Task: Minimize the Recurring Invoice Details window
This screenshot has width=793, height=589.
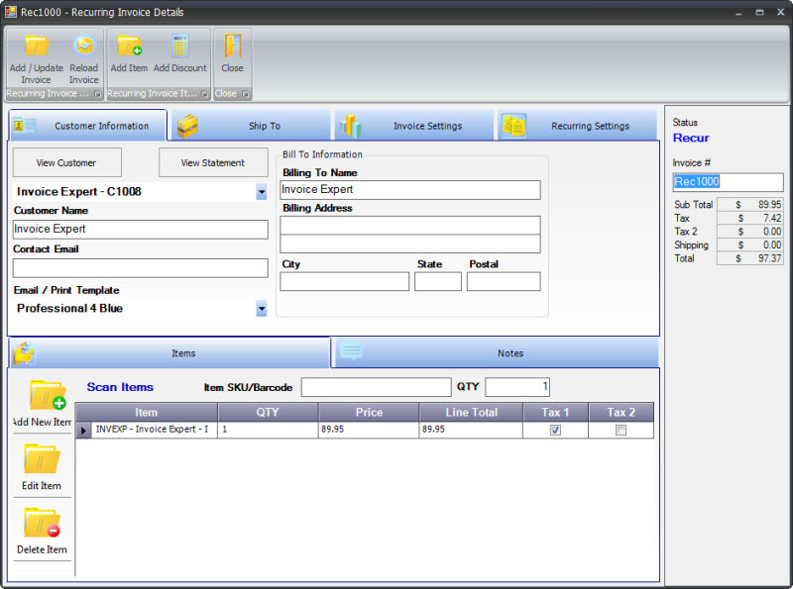Action: coord(738,13)
